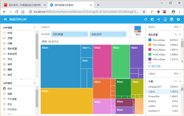The height and width of the screenshot is (116, 184).
Task: Export data with the Excel file icon
Action: pos(165,19)
